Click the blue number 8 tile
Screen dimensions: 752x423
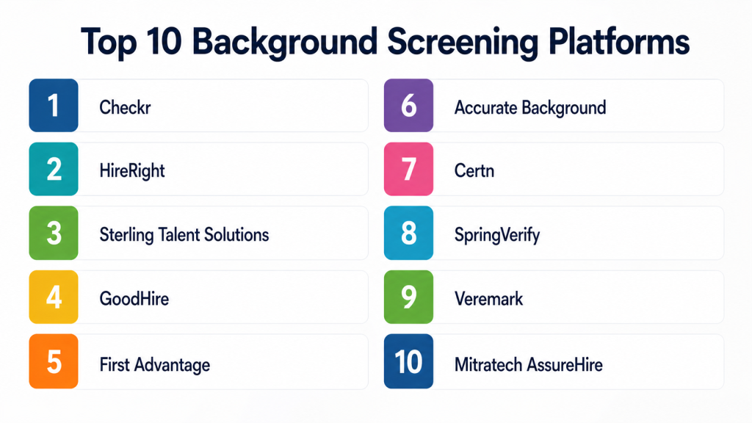[408, 234]
